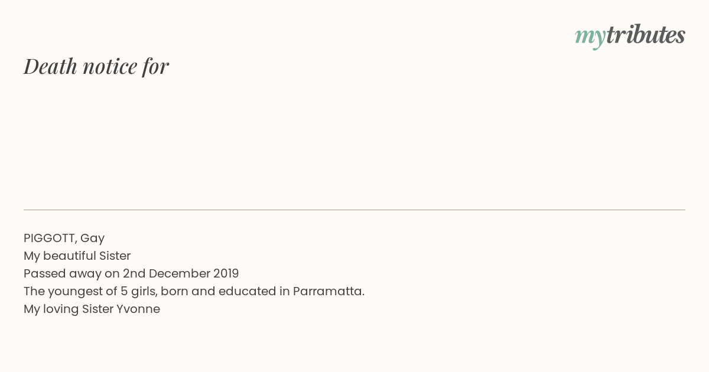The image size is (709, 372).
Task: Click the word "notice" in the heading
Action: pos(110,67)
